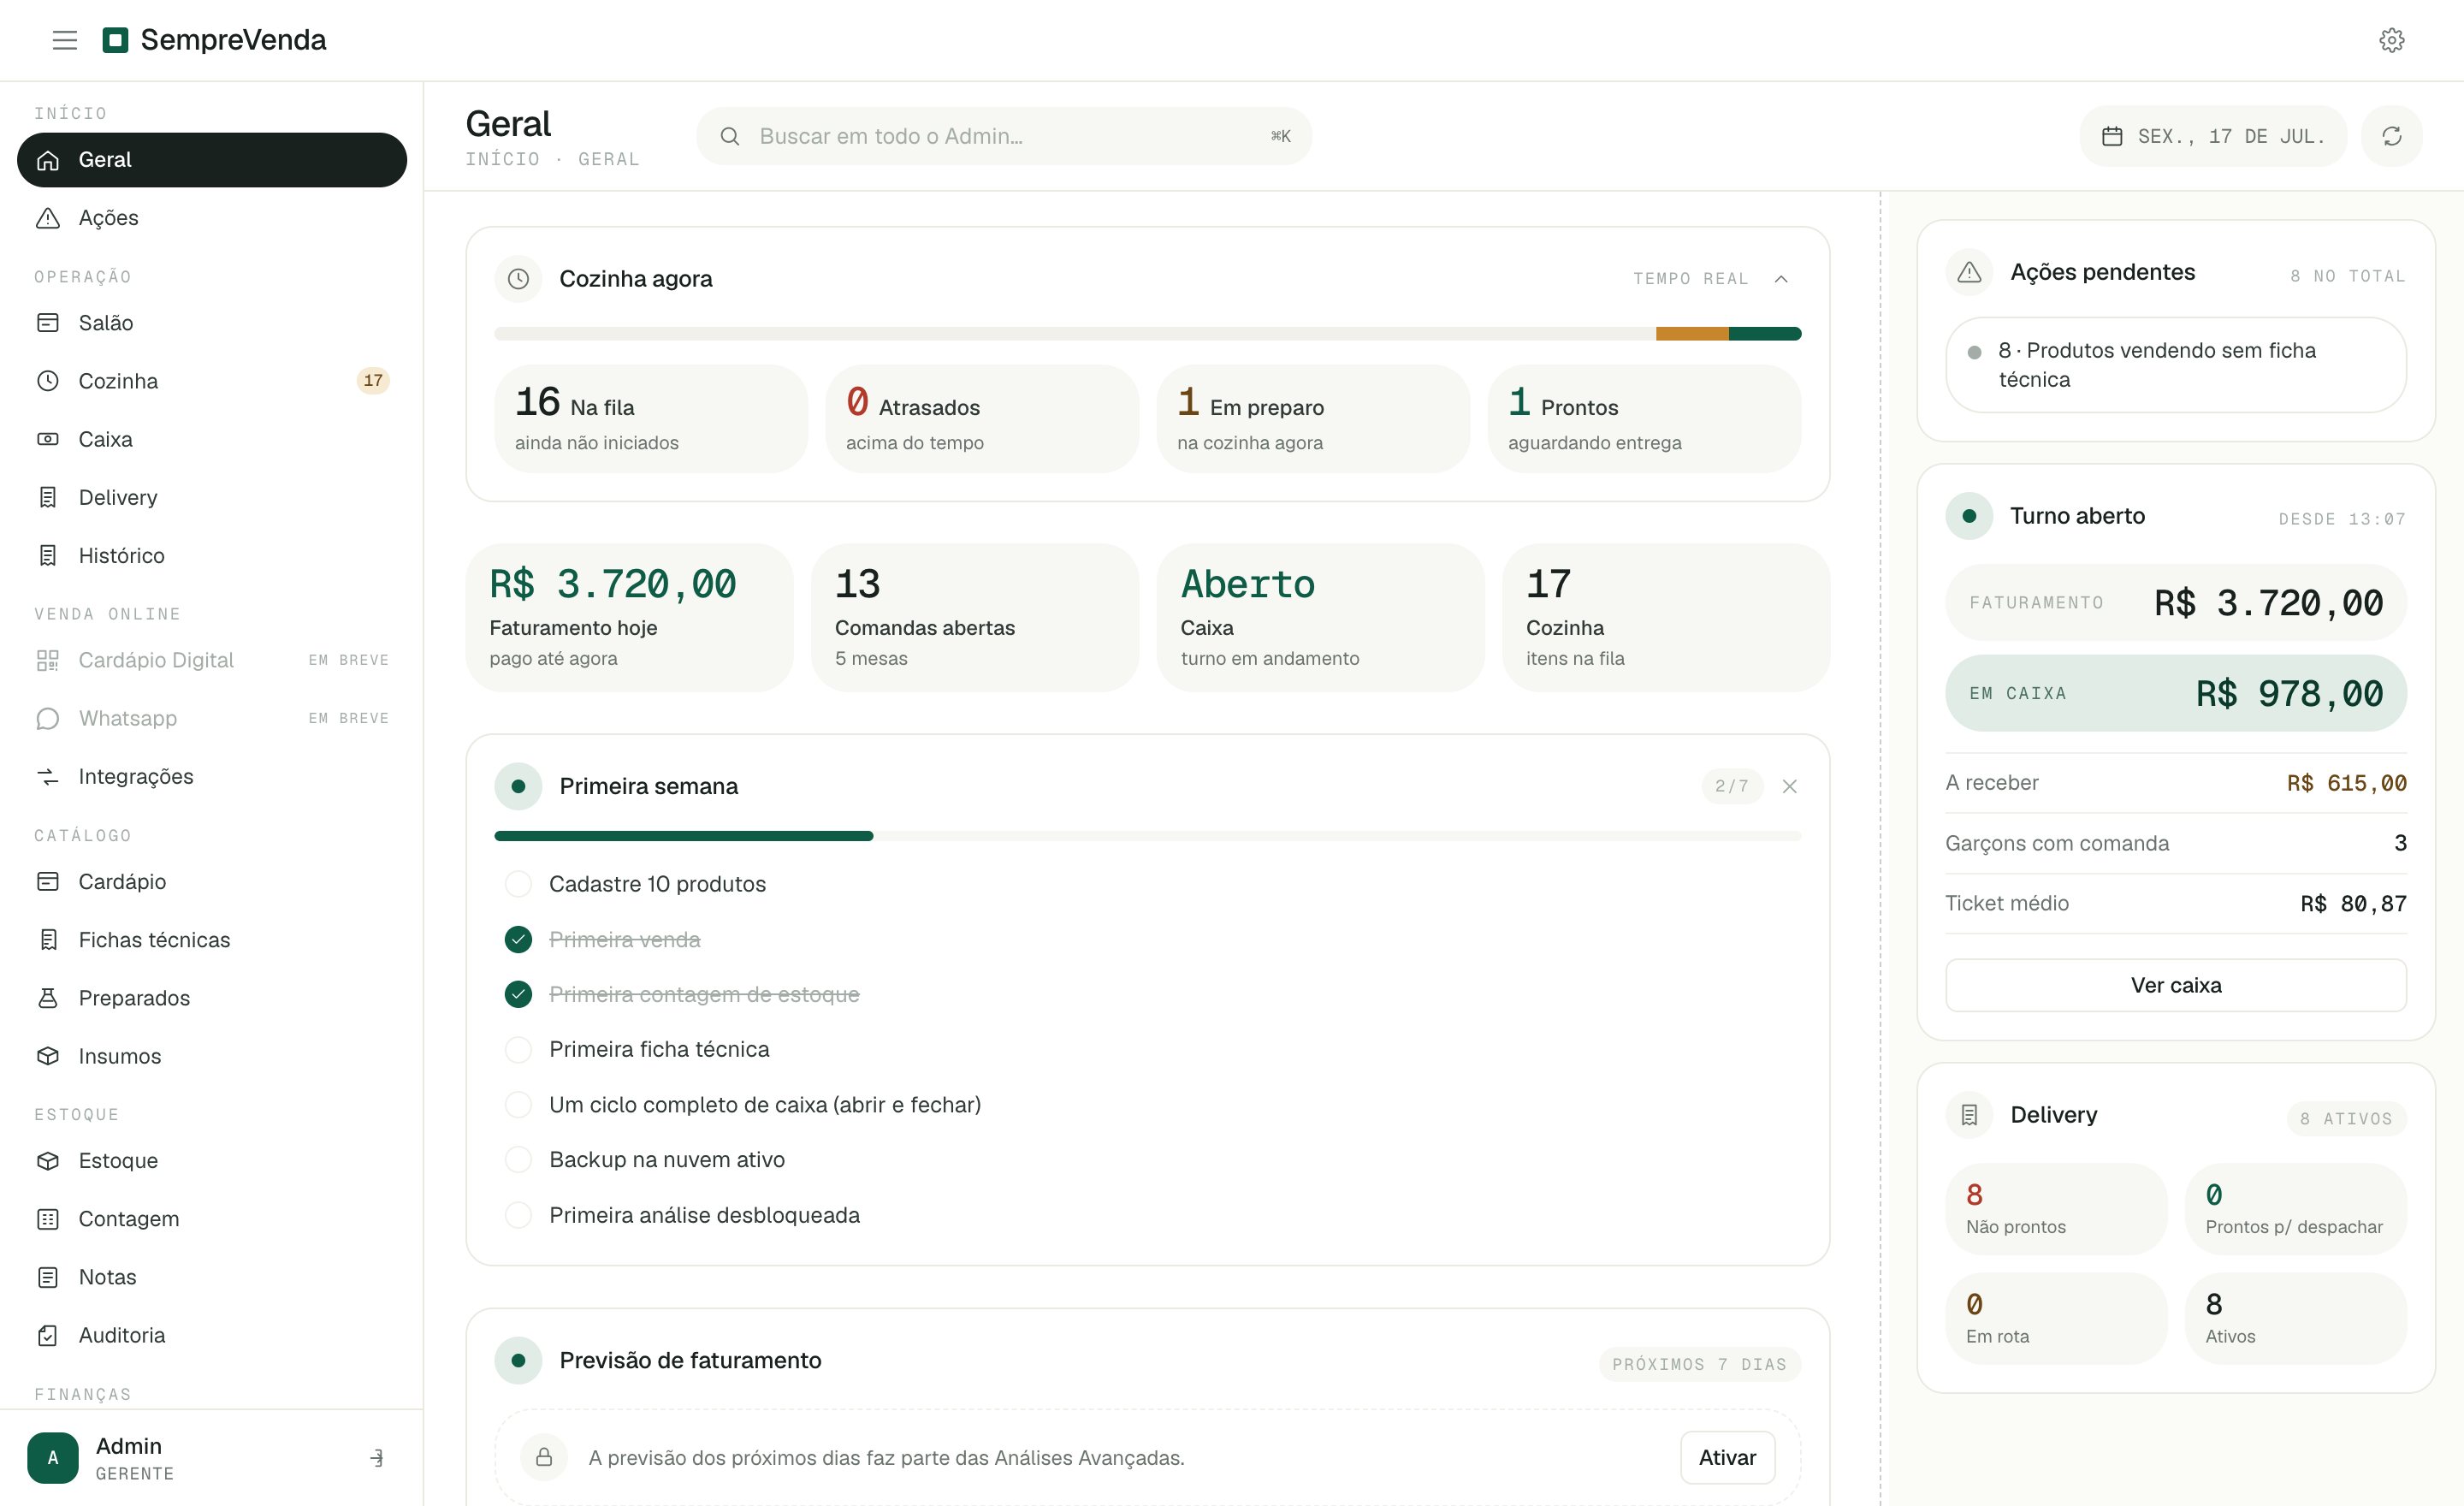
Task: Click the Caixa cash icon
Action: (x=48, y=439)
